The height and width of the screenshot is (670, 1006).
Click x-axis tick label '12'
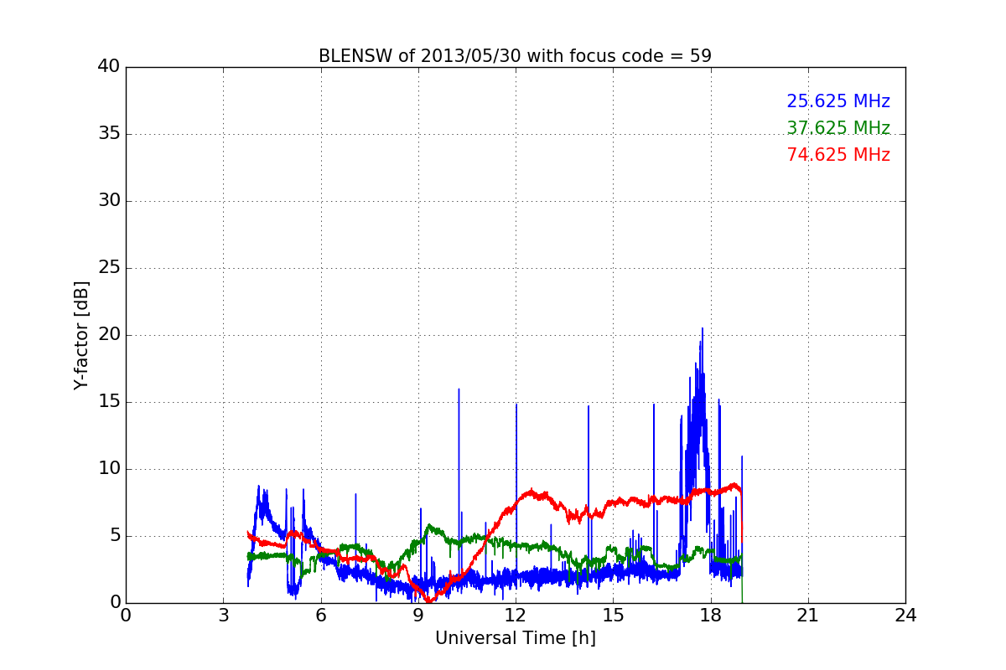516,616
